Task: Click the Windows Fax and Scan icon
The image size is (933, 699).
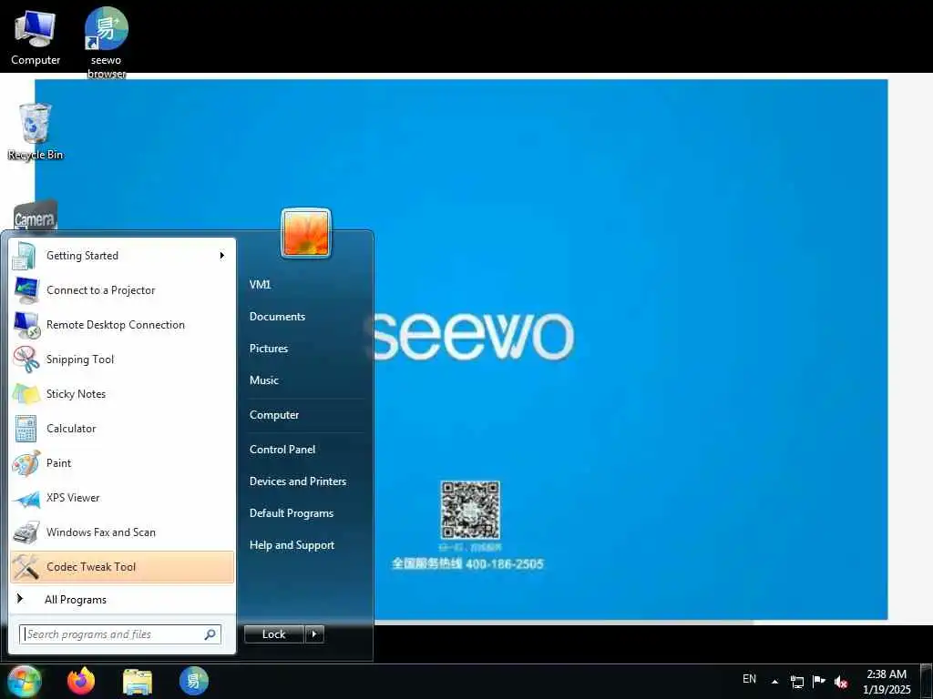Action: coord(26,532)
